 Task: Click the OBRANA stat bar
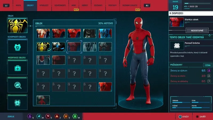(181, 102)
